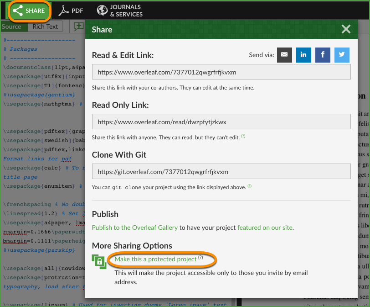Viewport: 370px width, 307px height.
Task: Open the PDF menu
Action: 71,11
